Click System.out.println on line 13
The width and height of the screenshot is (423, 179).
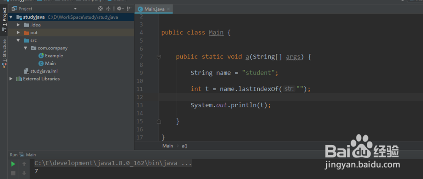coord(223,105)
